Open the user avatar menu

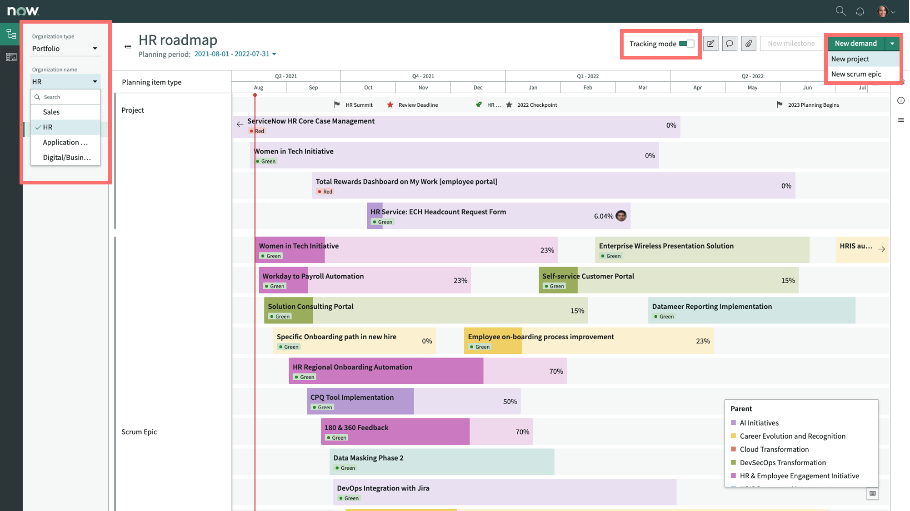[886, 11]
